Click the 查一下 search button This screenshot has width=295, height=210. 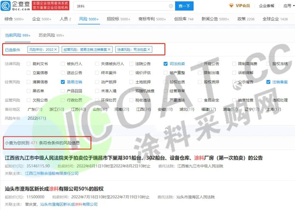click(184, 6)
